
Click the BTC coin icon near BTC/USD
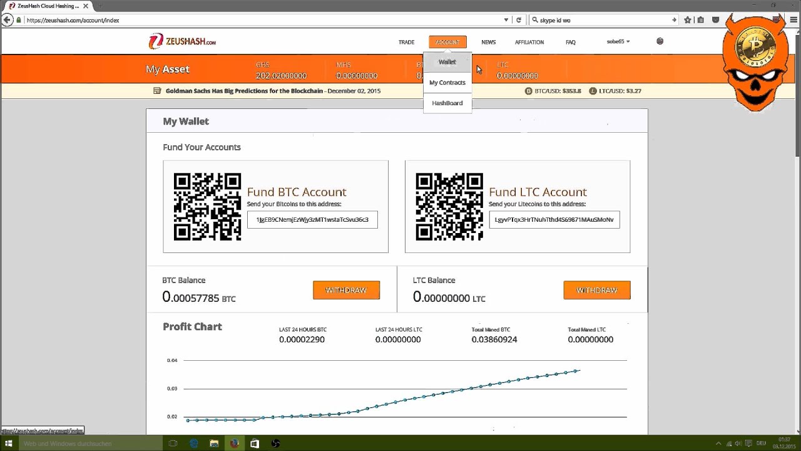[528, 91]
